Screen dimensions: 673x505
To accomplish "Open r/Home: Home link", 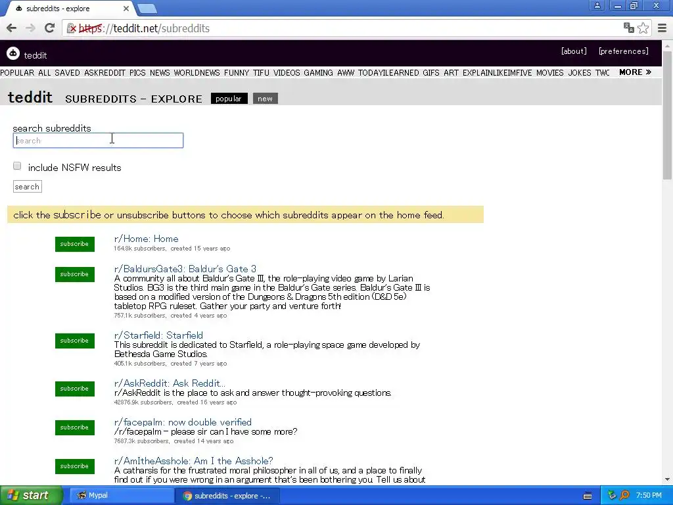I will 147,239.
